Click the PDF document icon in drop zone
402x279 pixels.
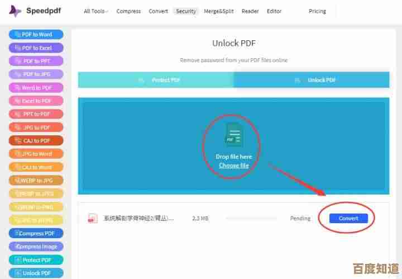(x=234, y=135)
